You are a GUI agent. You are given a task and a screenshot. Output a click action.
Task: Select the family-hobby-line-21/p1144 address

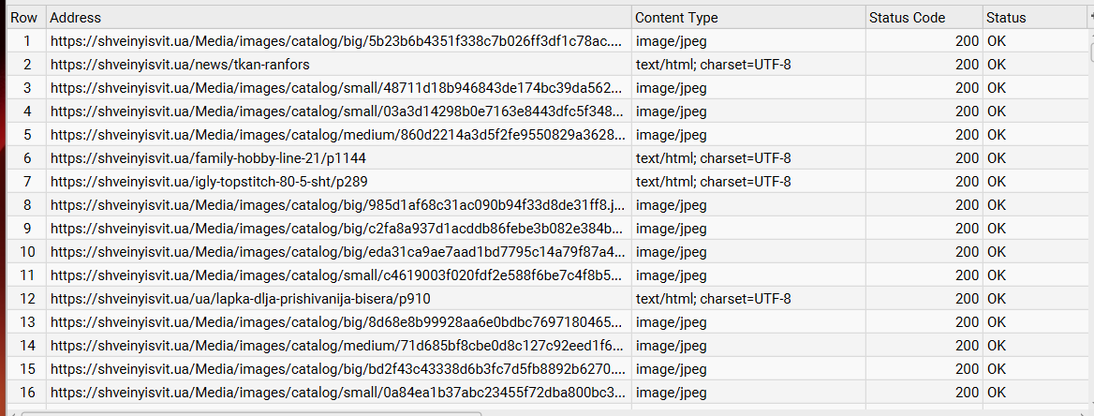tap(208, 158)
